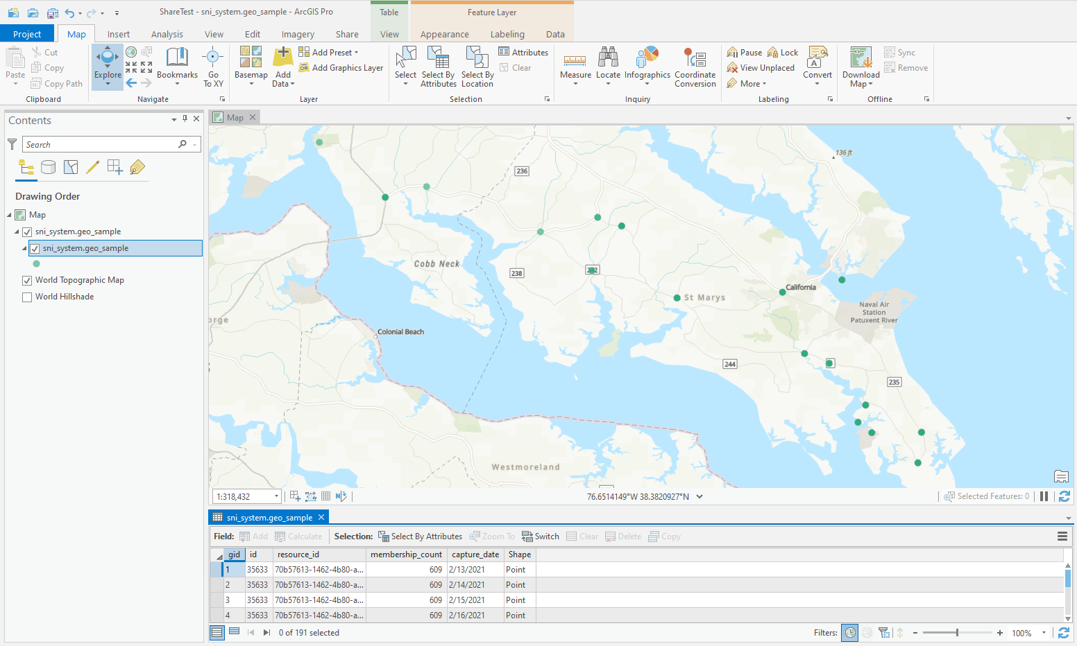Select the Explore navigation tool
This screenshot has height=646, width=1077.
click(108, 58)
